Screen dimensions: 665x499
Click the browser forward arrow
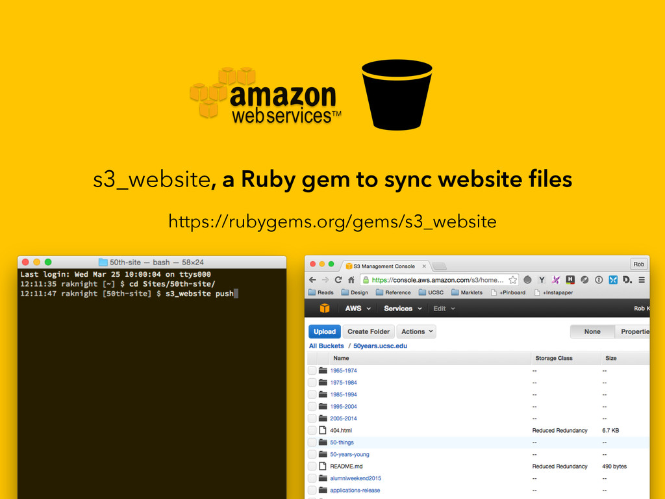[x=325, y=280]
